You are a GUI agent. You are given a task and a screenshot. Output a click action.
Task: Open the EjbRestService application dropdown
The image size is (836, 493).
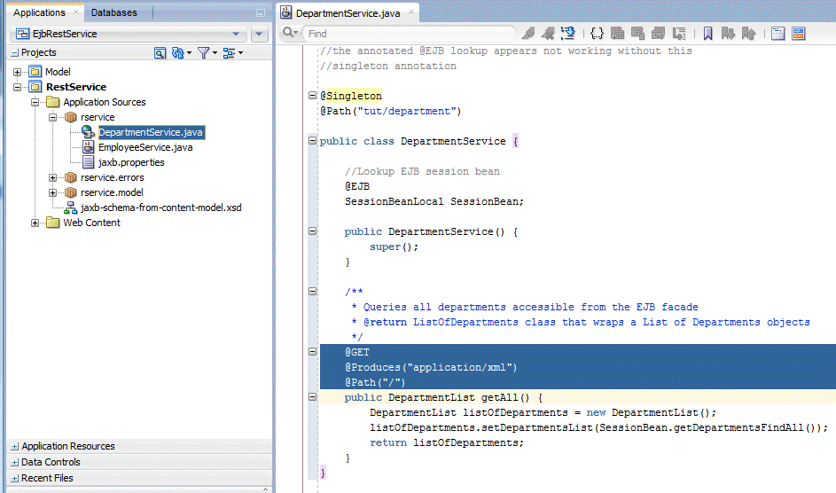coord(236,34)
